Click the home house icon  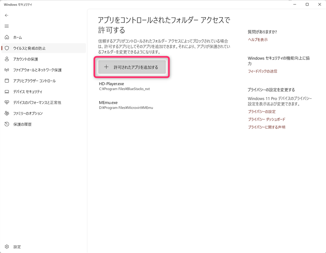7,37
